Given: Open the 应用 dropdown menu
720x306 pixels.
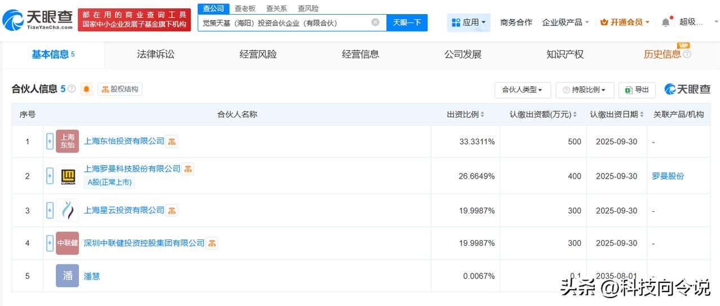Looking at the screenshot, I should point(469,23).
